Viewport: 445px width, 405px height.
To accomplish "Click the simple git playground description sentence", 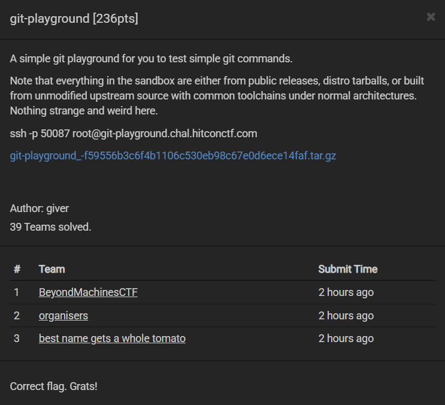I will (x=151, y=59).
